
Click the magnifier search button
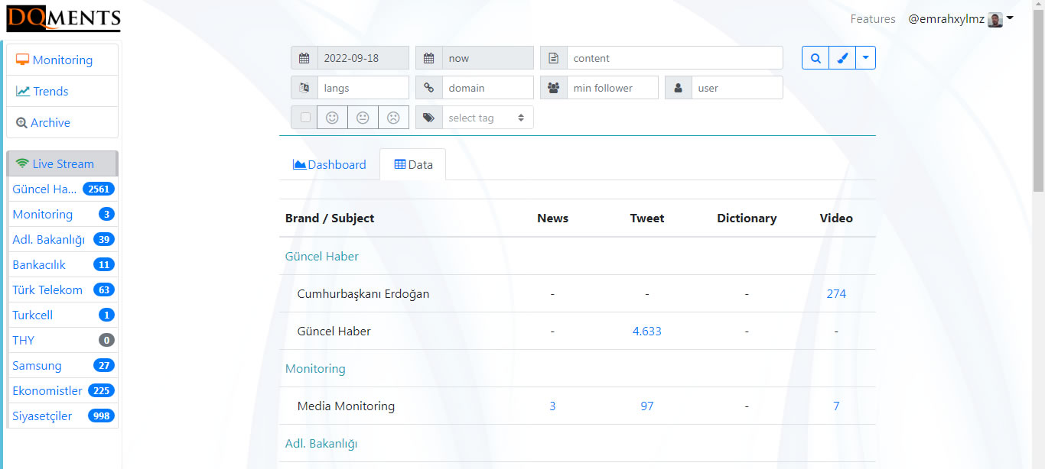815,58
